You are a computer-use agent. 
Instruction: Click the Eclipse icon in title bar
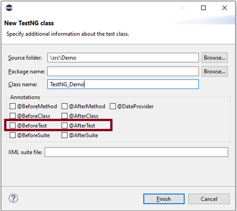[x=9, y=8]
